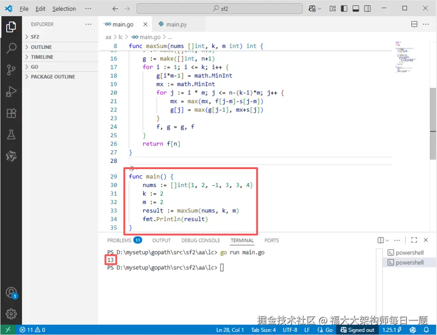
Task: Open the overflow menu ellipsis in menu bar
Action: (88, 9)
